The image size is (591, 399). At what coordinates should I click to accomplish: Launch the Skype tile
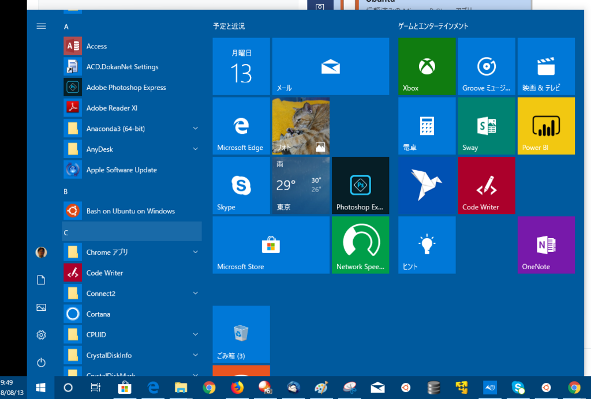[241, 185]
